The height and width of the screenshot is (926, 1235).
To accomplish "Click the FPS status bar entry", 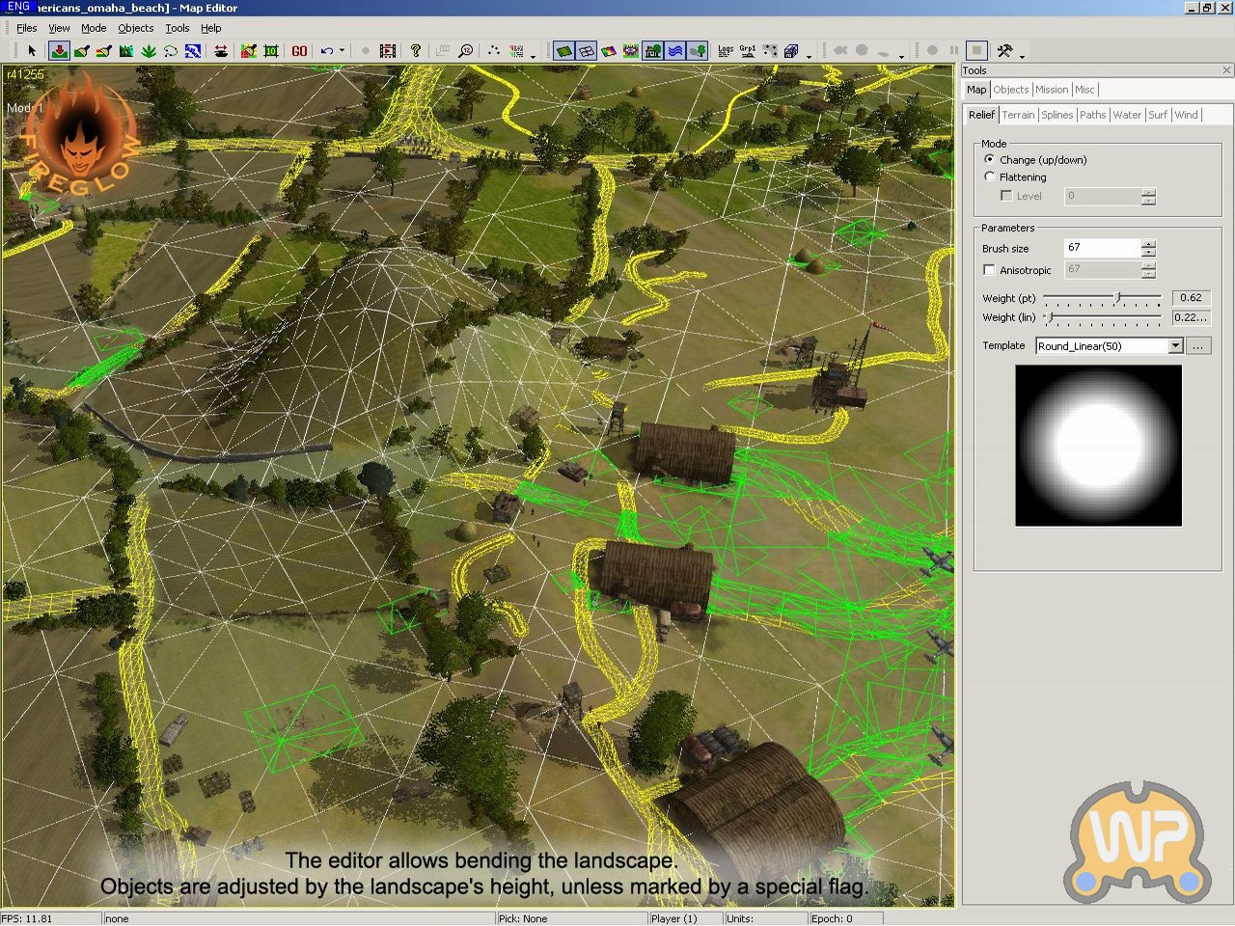I will click(51, 918).
